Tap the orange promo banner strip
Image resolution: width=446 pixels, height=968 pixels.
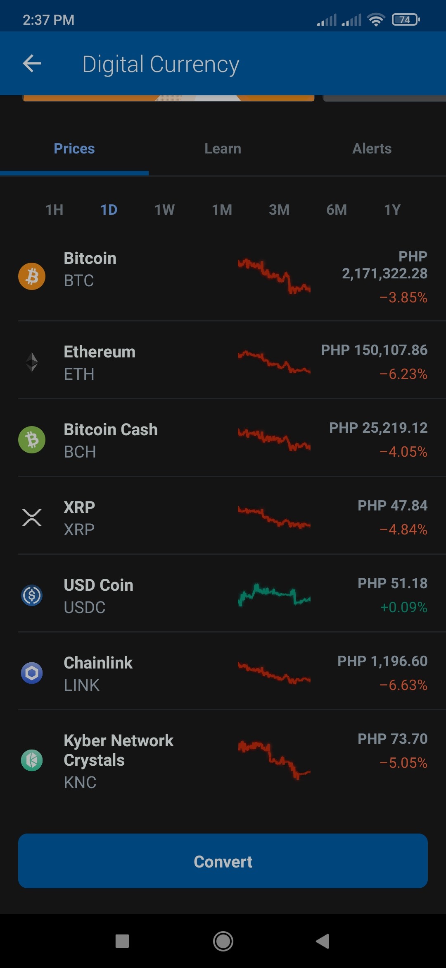(x=168, y=98)
